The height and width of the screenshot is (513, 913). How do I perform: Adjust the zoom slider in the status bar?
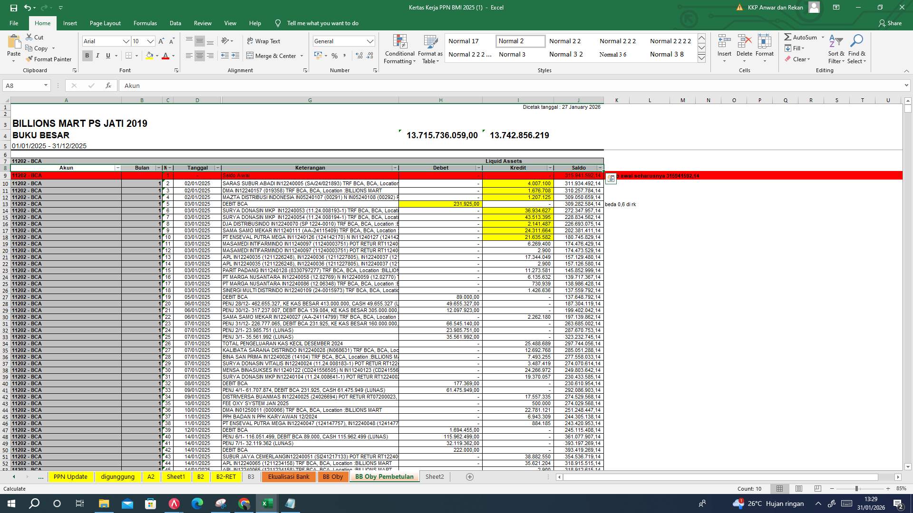pyautogui.click(x=858, y=488)
